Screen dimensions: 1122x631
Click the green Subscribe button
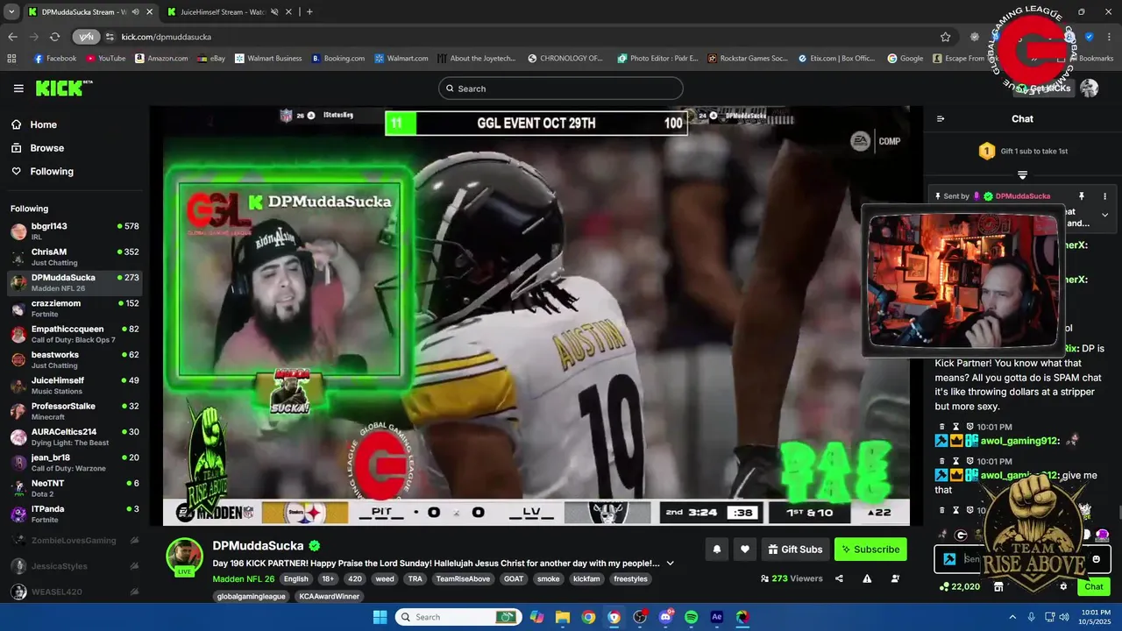[x=870, y=549]
